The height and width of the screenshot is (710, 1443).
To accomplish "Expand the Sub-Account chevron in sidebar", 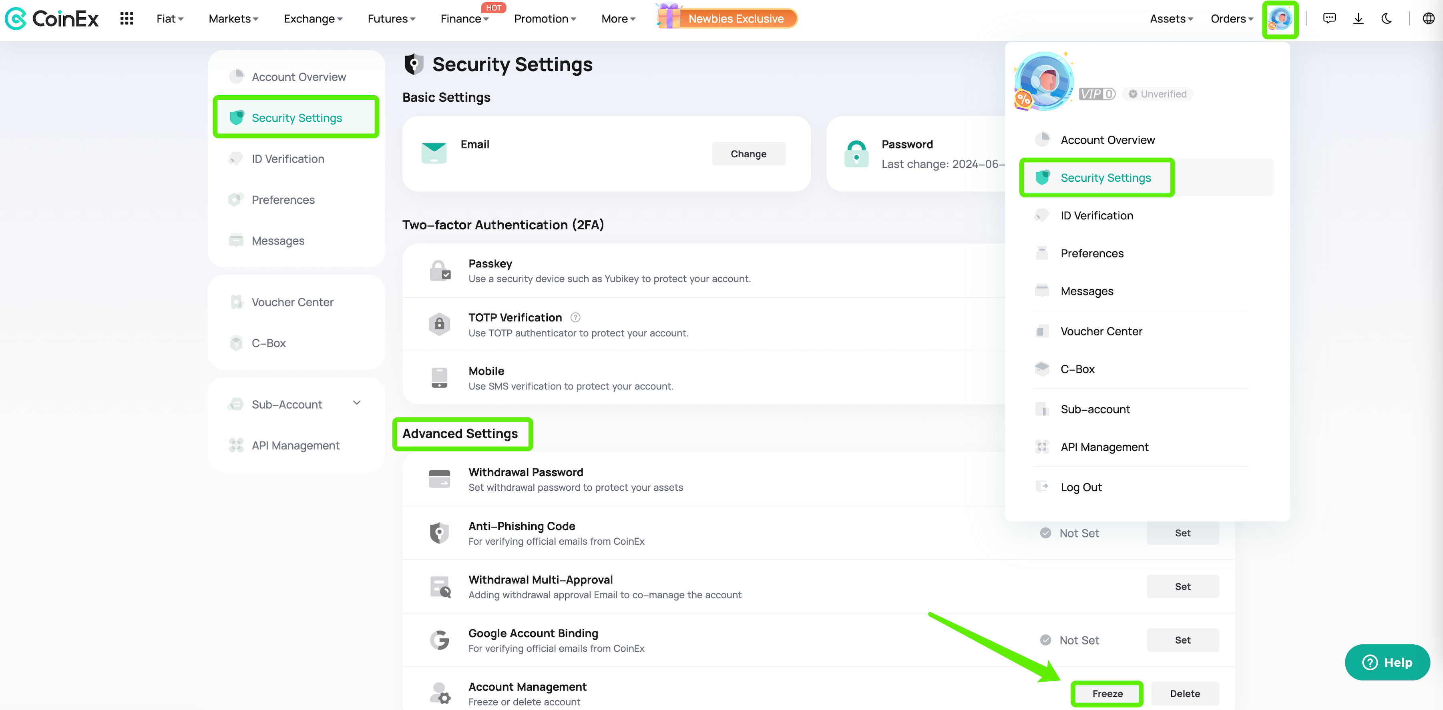I will 357,403.
